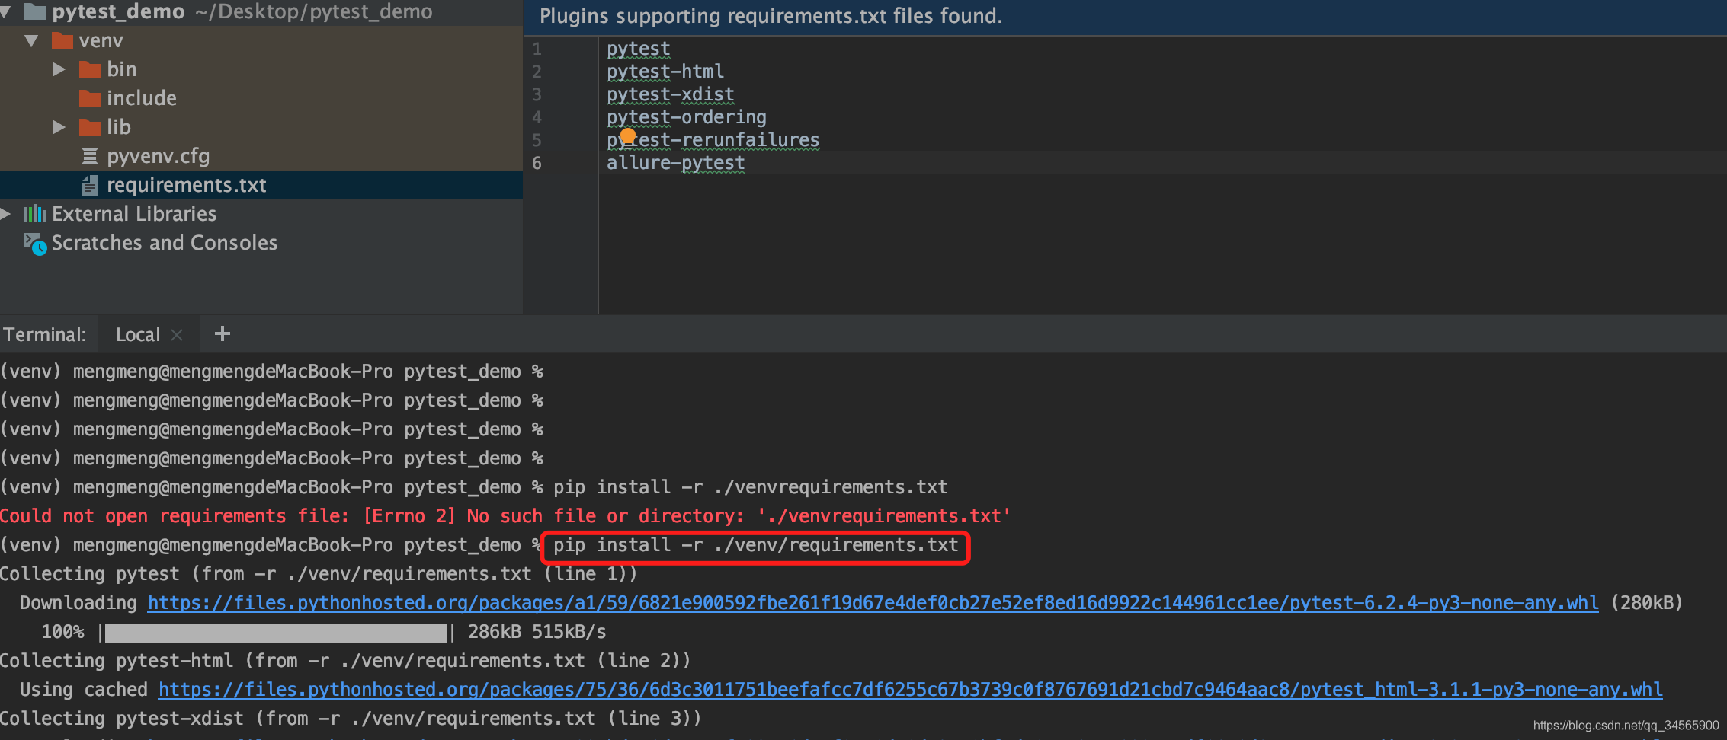Click the requirements.txt file icon
The height and width of the screenshot is (740, 1727).
pos(89,185)
